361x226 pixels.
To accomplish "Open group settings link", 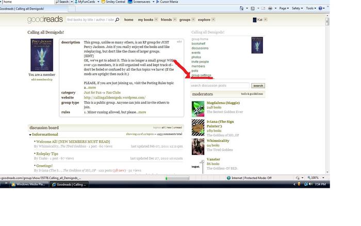I will [201, 75].
